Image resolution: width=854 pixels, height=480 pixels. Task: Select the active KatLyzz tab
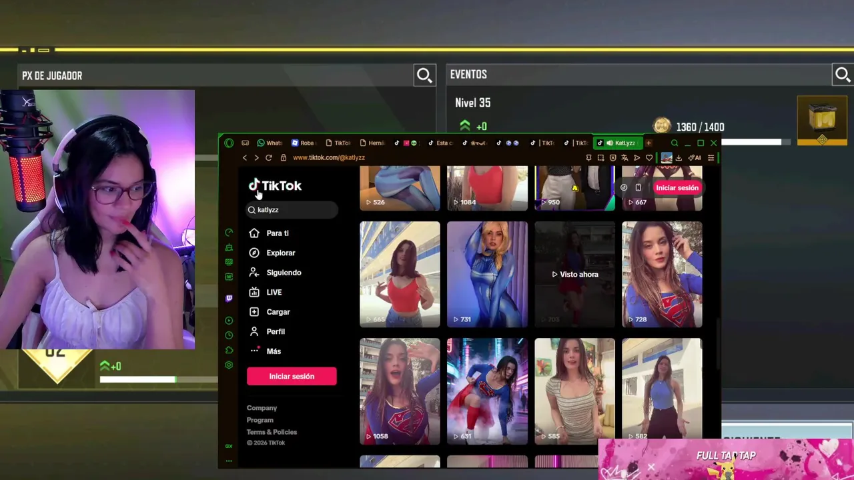click(617, 143)
